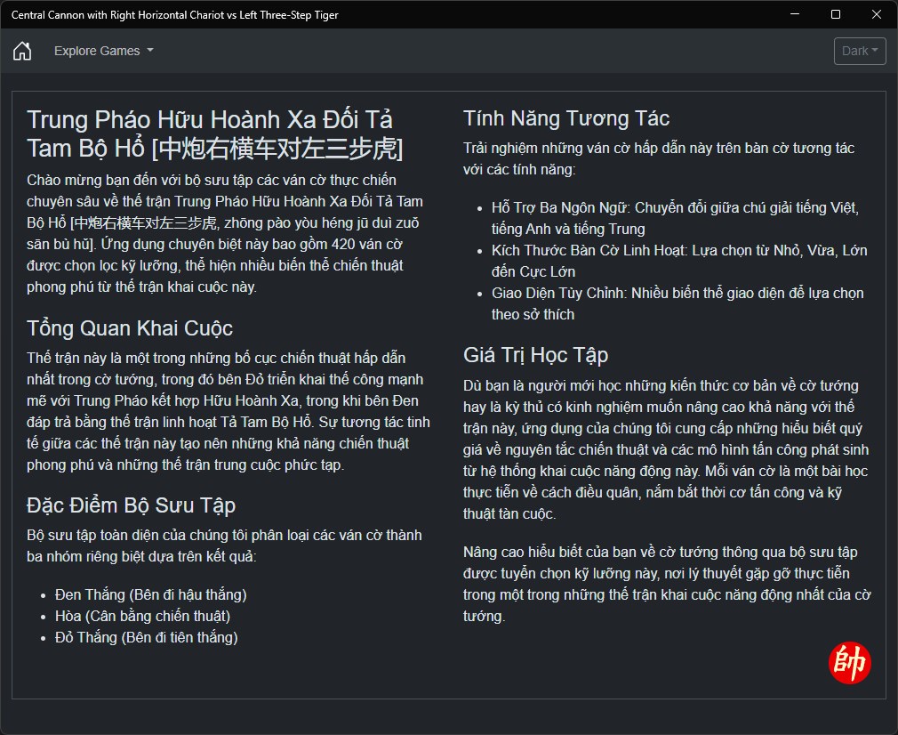898x735 pixels.
Task: Click the Đen Thắng list item
Action: (x=150, y=594)
